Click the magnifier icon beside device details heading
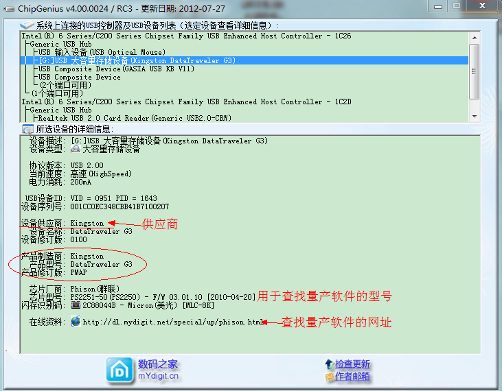This screenshot has height=391, width=502. (27, 129)
